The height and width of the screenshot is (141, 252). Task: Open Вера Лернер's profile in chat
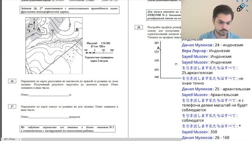(x=194, y=51)
